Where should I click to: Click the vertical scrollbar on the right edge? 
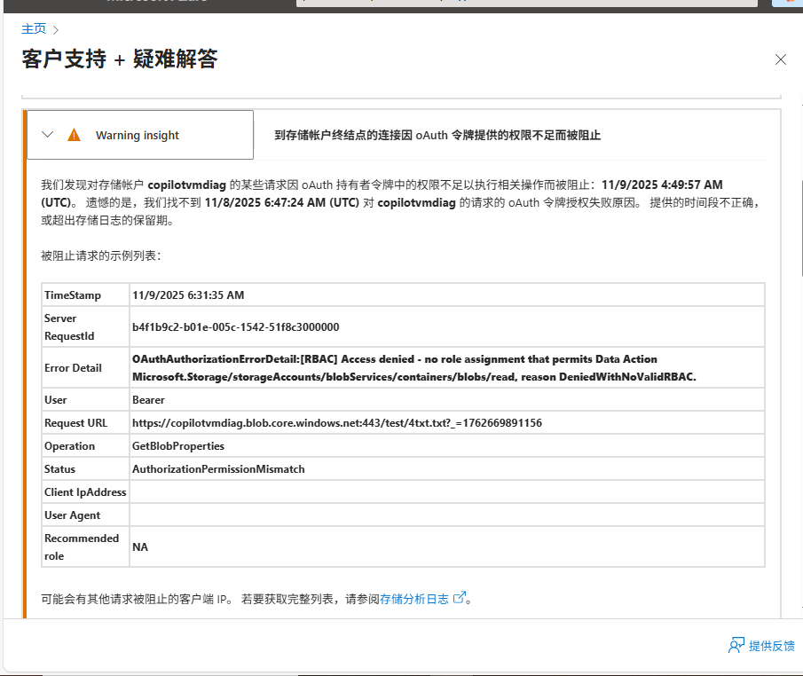(x=800, y=228)
